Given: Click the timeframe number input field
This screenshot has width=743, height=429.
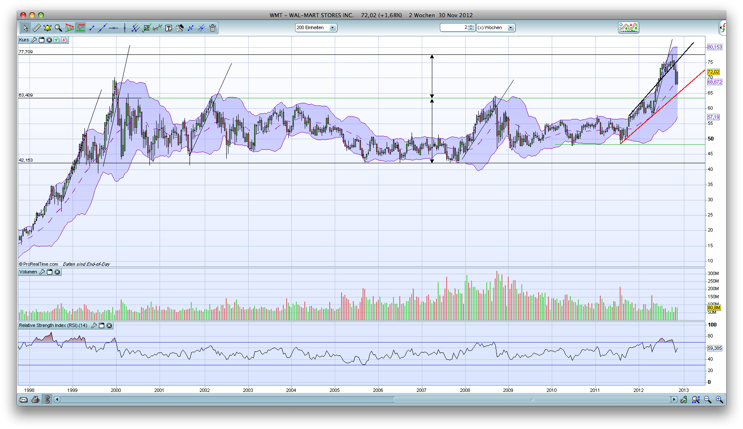Looking at the screenshot, I should click(x=454, y=27).
